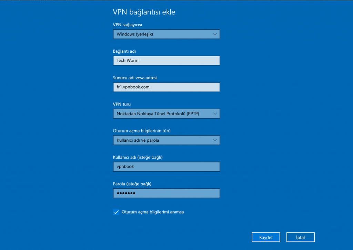Open the Oturum açma bilgilerinin türü dropdown
353x250 pixels.
tap(167, 140)
